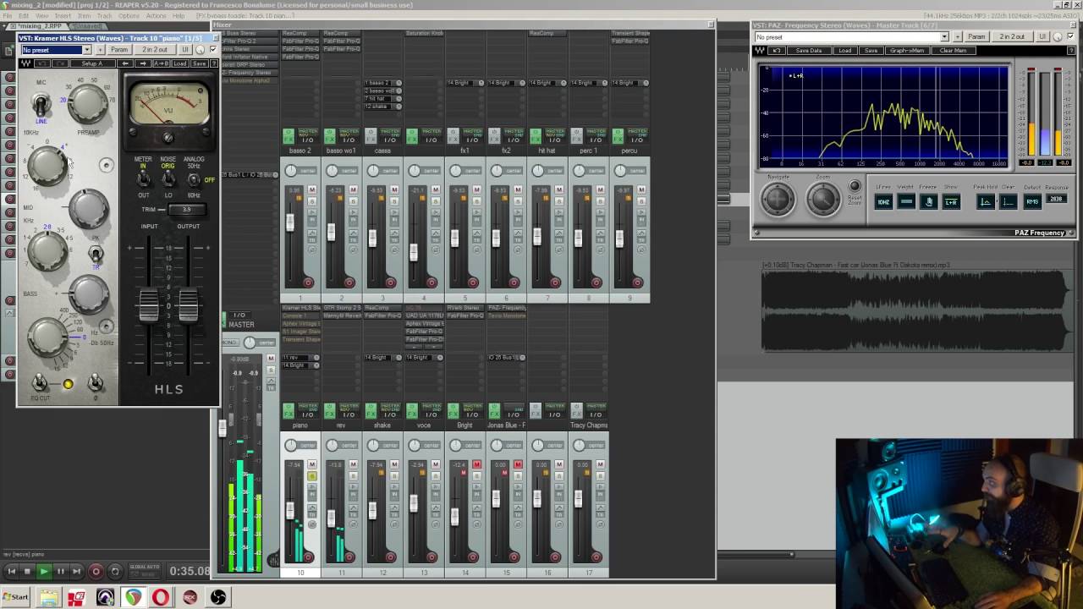Open the Actions menu
The image size is (1083, 609).
tap(156, 16)
